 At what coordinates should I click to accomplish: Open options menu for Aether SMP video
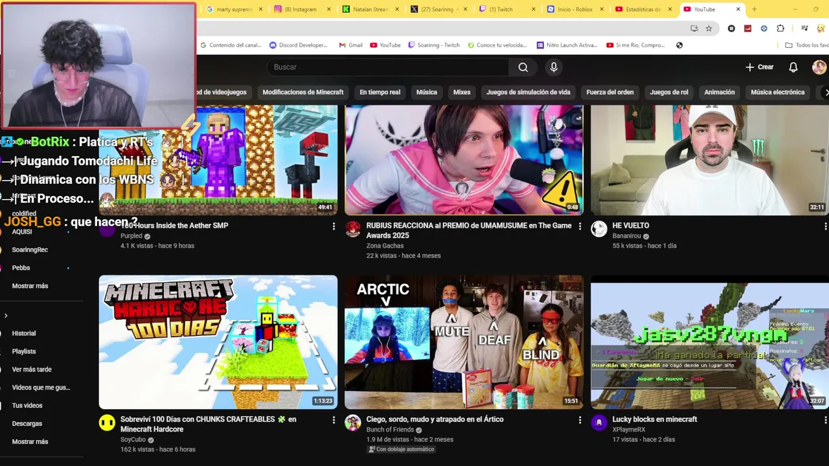tap(334, 226)
